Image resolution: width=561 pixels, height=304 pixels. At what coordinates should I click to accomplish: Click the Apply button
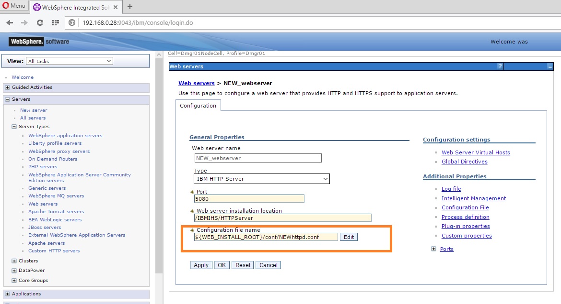[201, 265]
